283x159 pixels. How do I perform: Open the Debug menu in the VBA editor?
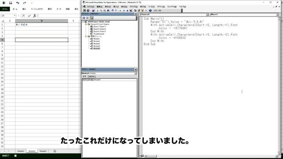[x=134, y=7]
